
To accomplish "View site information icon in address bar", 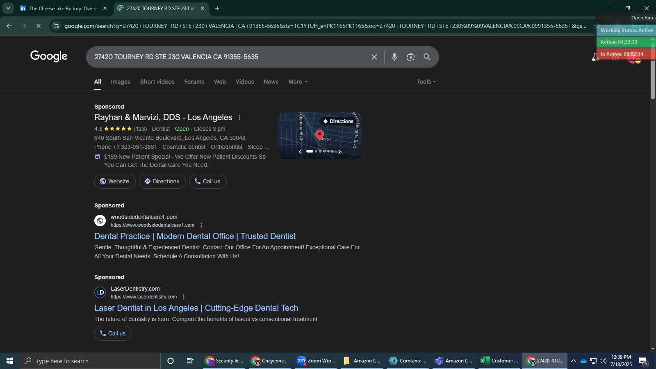I will (x=56, y=26).
